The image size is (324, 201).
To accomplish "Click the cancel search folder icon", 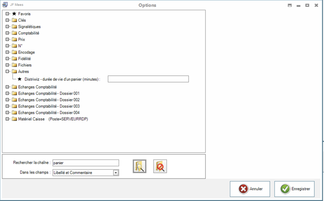I will [x=160, y=166].
